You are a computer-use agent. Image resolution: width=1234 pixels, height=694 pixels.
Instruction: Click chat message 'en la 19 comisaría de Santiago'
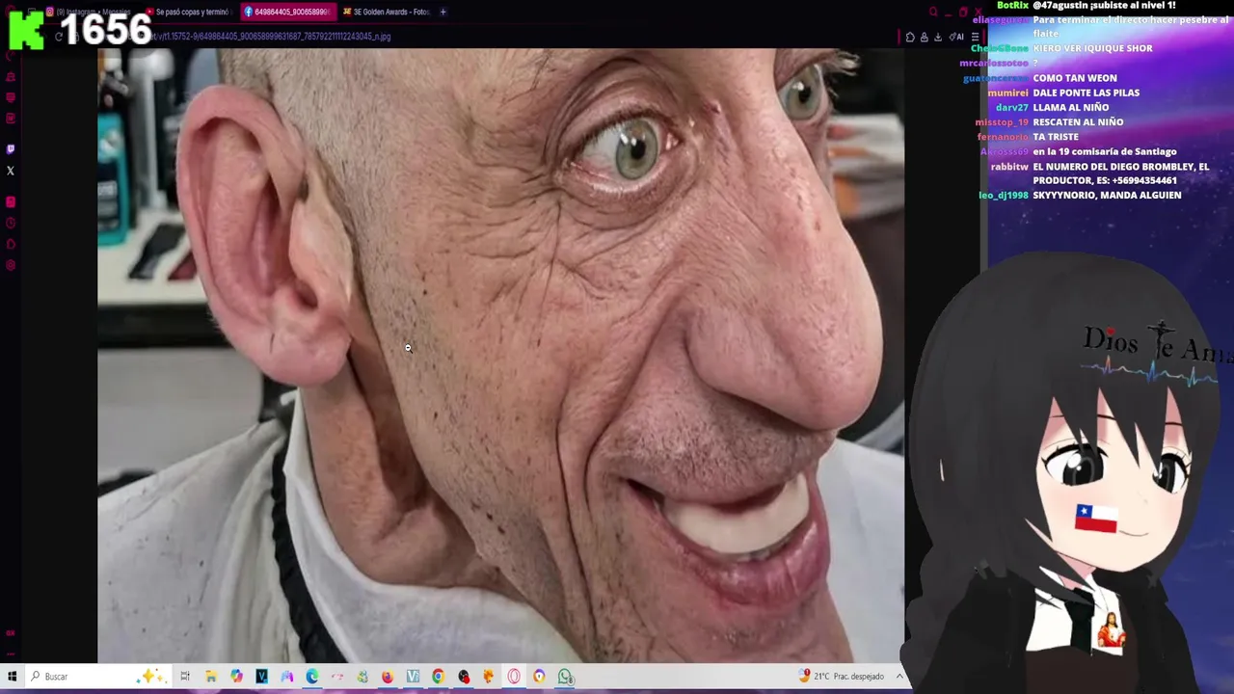tap(1105, 151)
